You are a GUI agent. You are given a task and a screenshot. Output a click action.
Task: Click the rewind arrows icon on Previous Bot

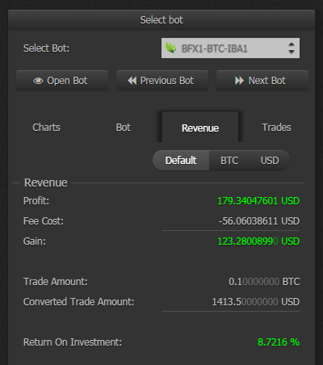coord(132,81)
